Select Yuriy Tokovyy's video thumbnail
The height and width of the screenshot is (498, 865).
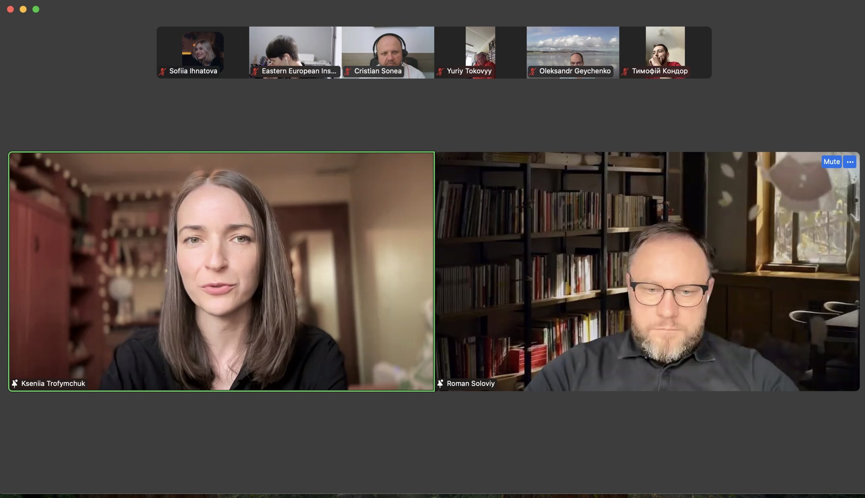[x=480, y=52]
